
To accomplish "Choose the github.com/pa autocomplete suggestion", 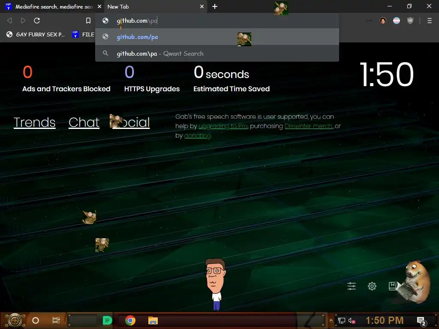I will [x=217, y=37].
